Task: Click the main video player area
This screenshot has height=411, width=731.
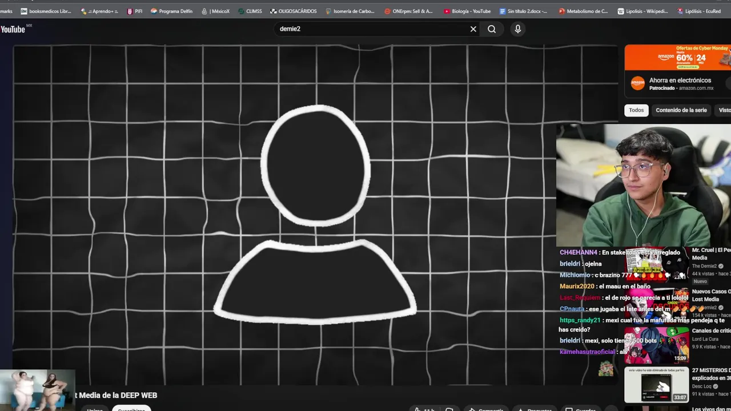Action: (315, 215)
